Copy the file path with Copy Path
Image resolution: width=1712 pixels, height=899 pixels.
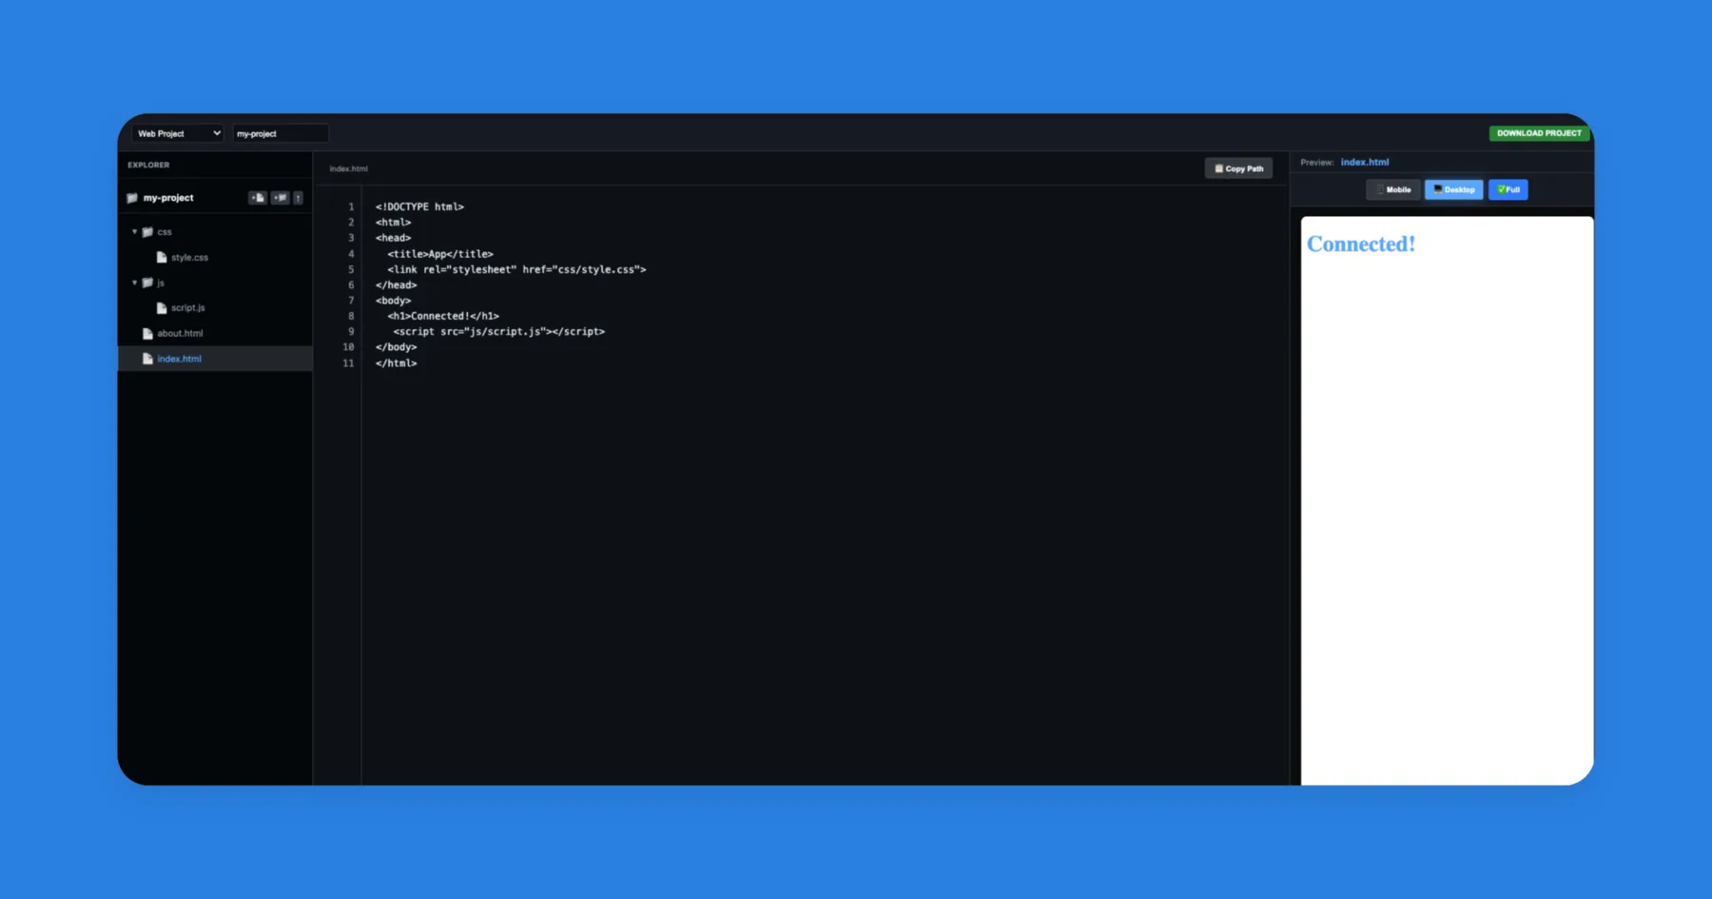[x=1238, y=168]
